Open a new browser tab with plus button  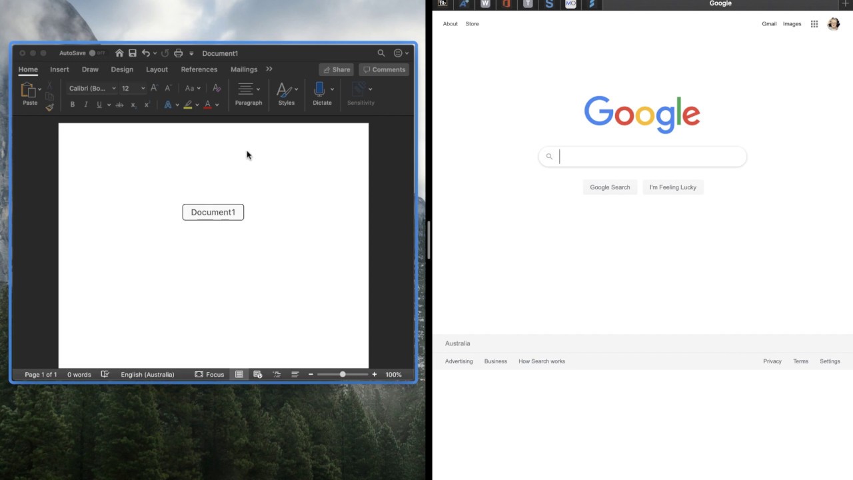coord(846,4)
